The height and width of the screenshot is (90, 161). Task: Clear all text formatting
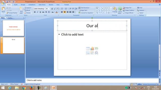(58, 9)
